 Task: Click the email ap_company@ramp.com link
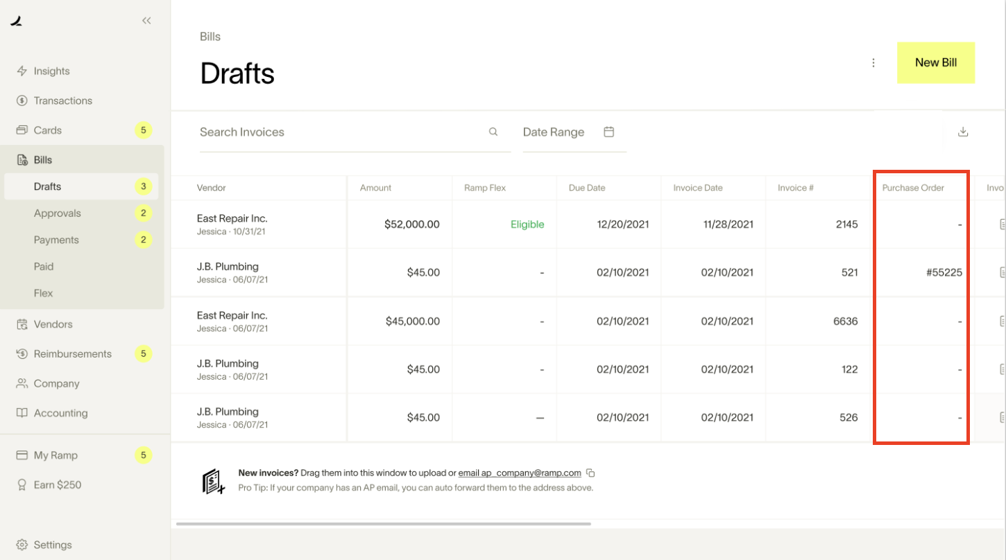[x=520, y=473]
